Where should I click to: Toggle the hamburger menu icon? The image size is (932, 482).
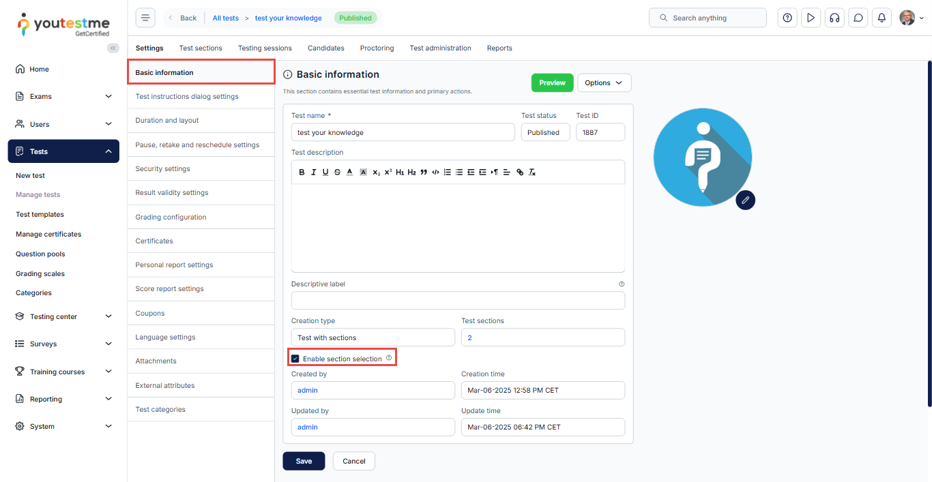[x=145, y=18]
